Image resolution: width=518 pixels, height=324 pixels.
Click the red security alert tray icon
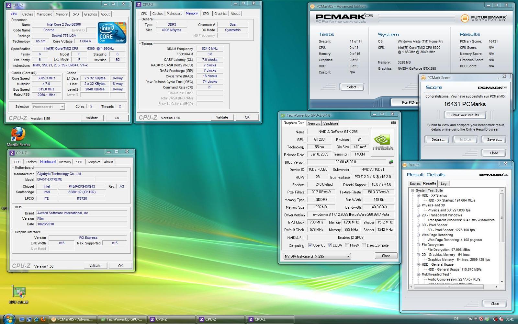click(481, 319)
